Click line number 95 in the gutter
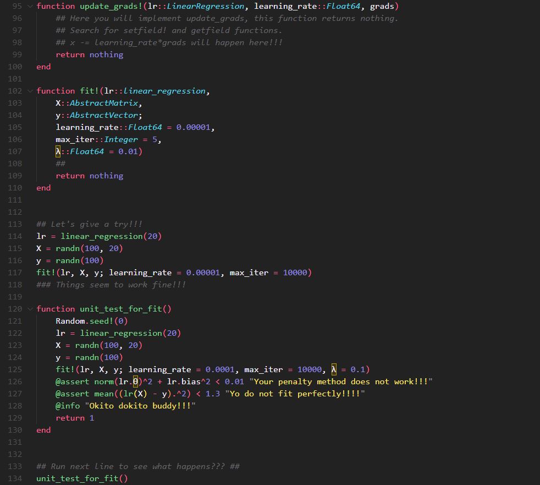 (16, 6)
